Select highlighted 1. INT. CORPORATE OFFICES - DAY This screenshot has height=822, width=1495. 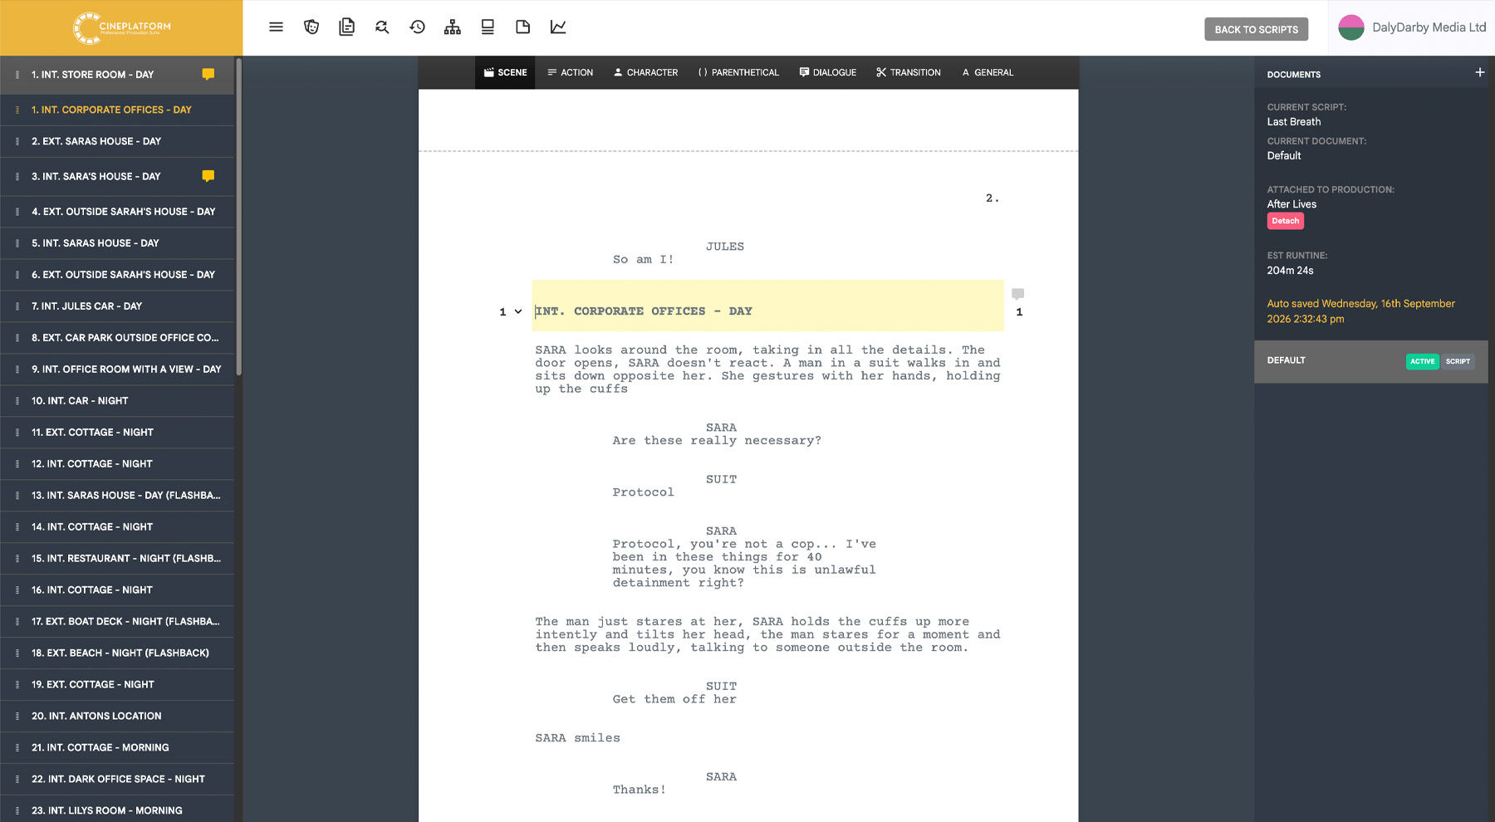[x=117, y=110]
